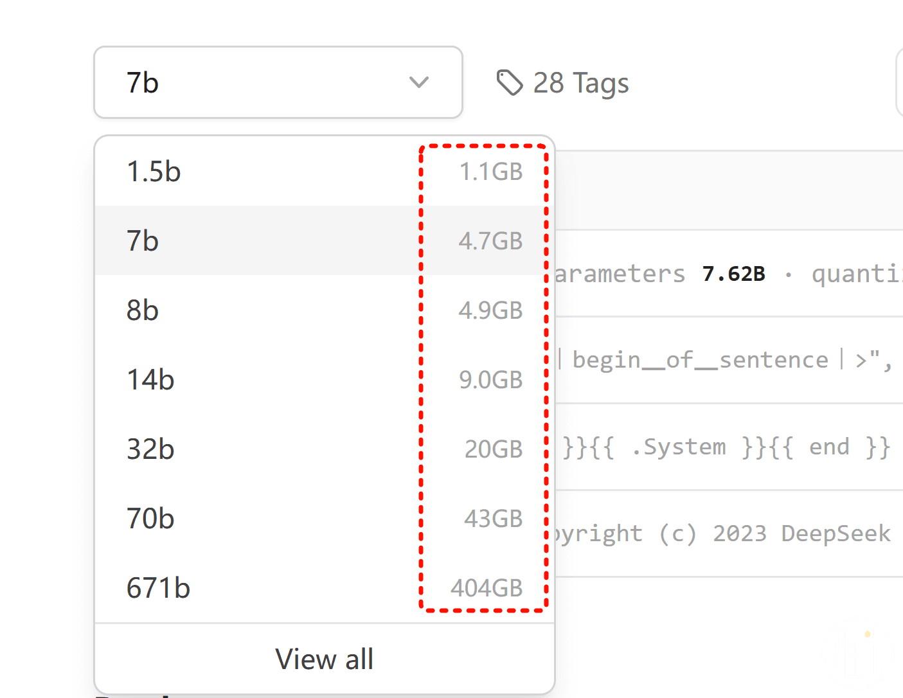This screenshot has height=698, width=903.
Task: Pick the 8b model variant
Action: tap(325, 310)
